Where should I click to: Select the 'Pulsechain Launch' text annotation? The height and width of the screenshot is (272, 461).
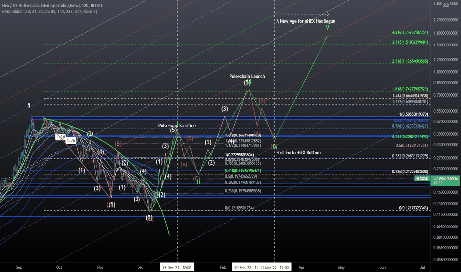247,76
